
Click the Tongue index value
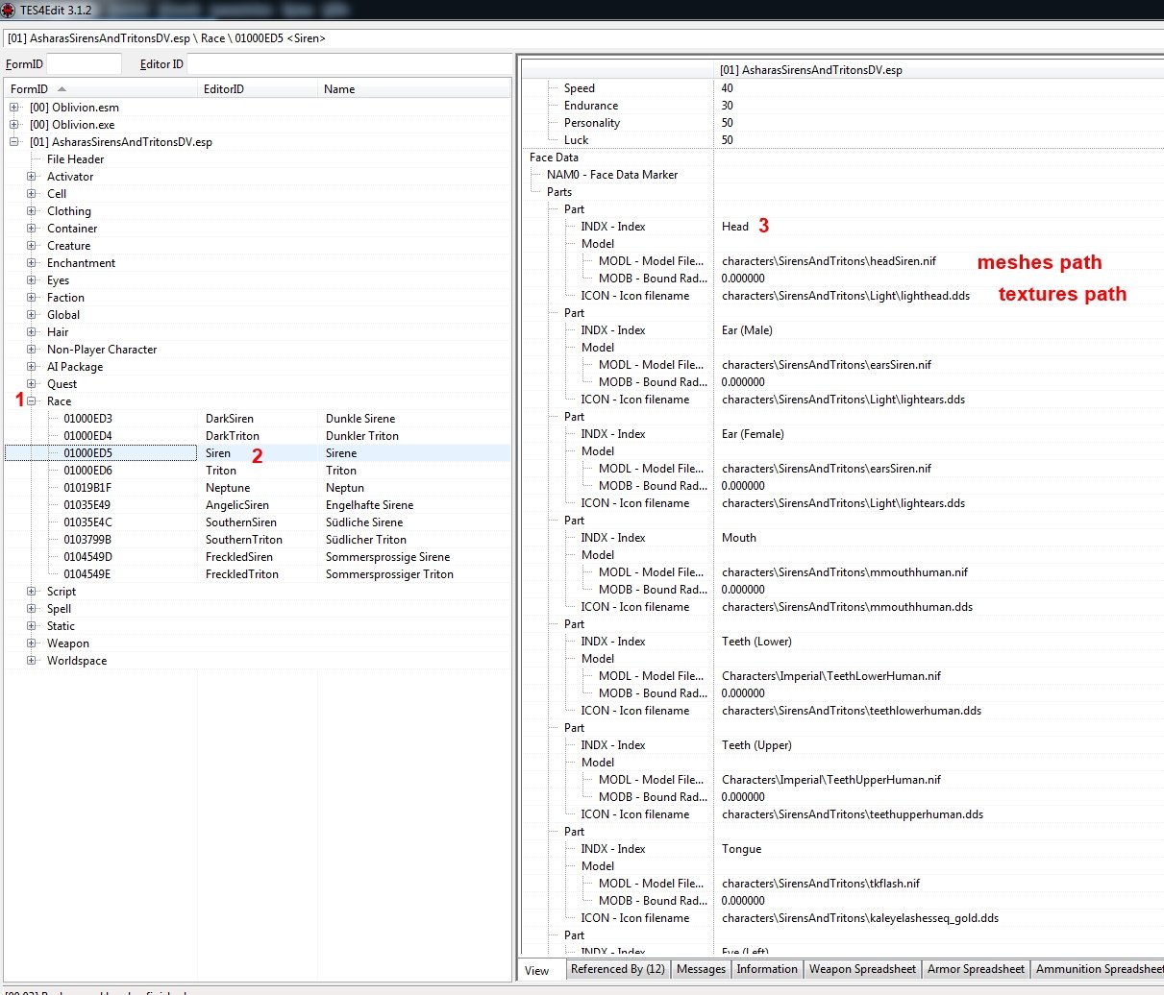tap(741, 849)
